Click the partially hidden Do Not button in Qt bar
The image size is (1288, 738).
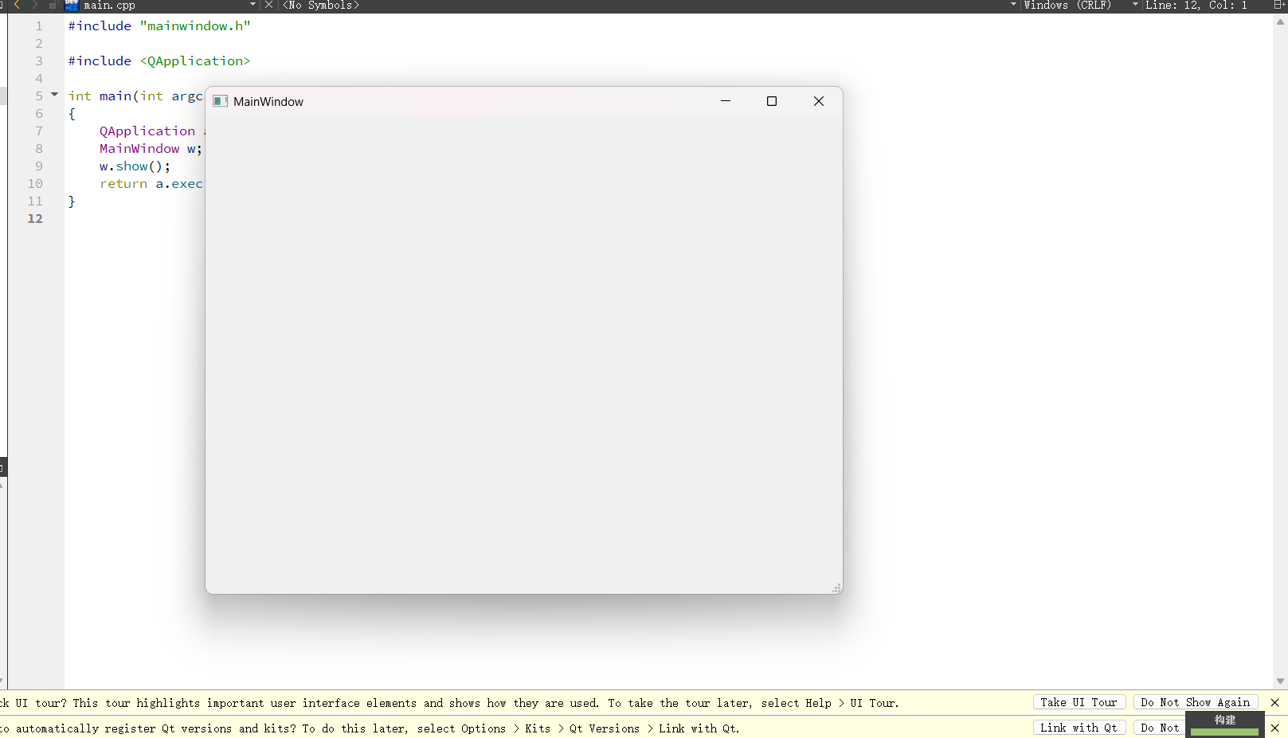[1160, 728]
